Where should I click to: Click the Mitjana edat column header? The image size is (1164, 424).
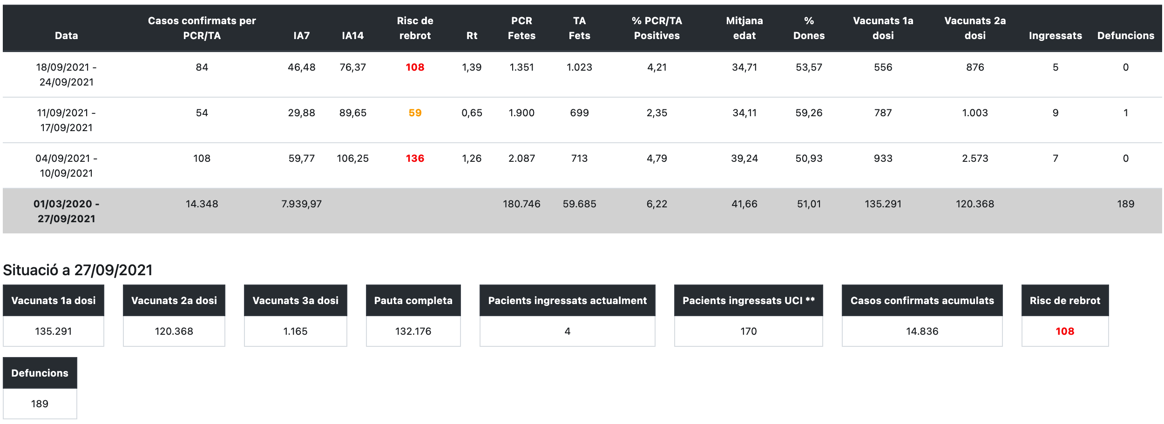click(744, 28)
